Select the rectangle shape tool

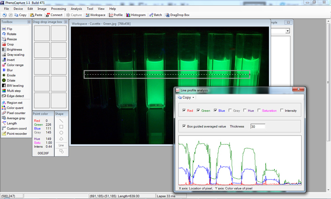(61, 127)
